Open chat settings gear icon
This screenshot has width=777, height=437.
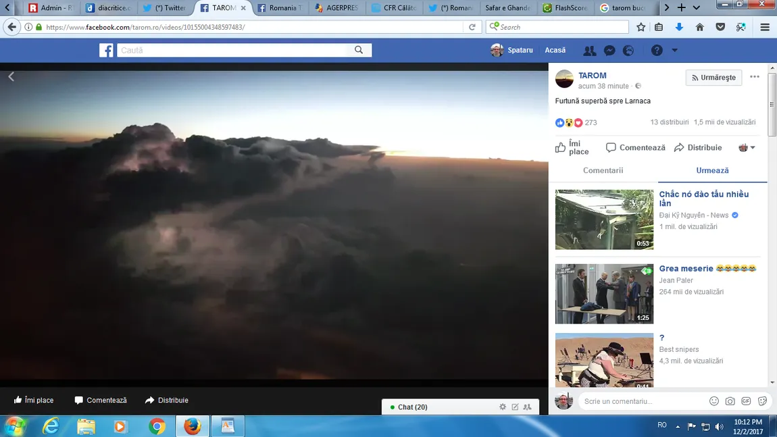[502, 407]
